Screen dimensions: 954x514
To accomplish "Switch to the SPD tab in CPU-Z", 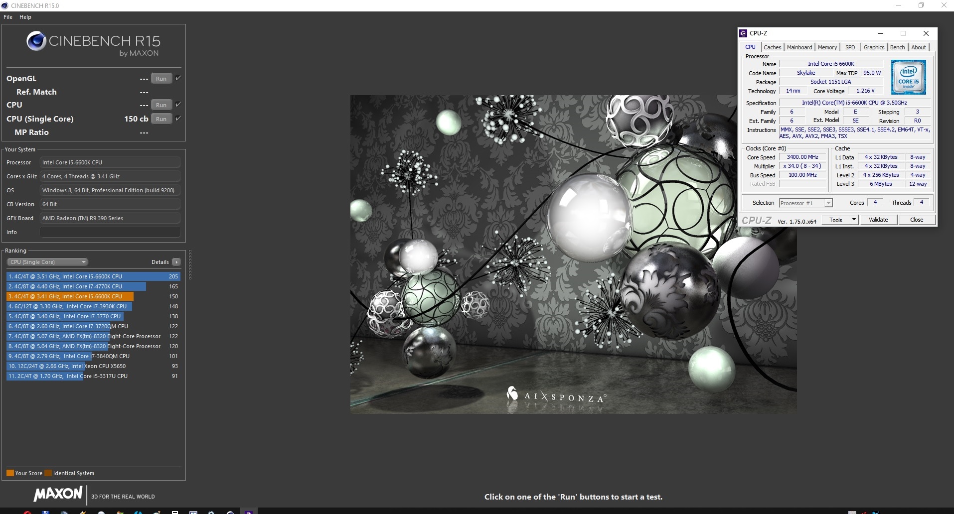I will tap(850, 47).
